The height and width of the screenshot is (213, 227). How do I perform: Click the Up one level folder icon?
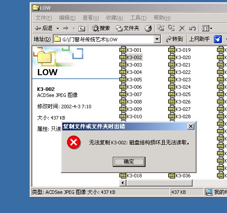click(81, 28)
